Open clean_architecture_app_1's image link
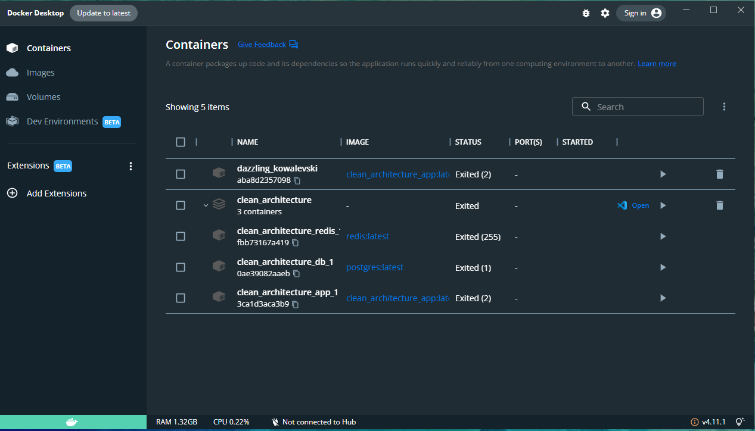 pyautogui.click(x=397, y=298)
